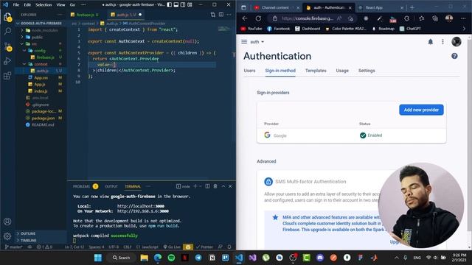This screenshot has height=265, width=472.
Task: Open the Manage gear icon in VS Code
Action: coord(7,236)
